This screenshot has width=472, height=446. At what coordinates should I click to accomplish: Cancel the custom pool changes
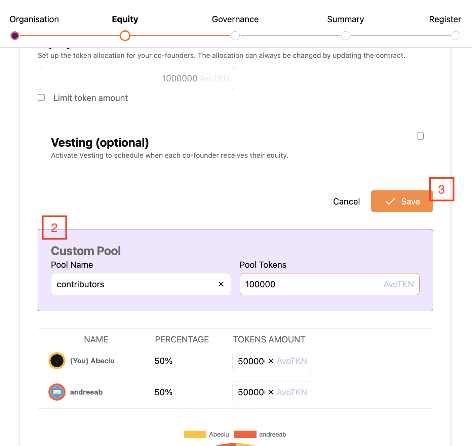pos(347,201)
